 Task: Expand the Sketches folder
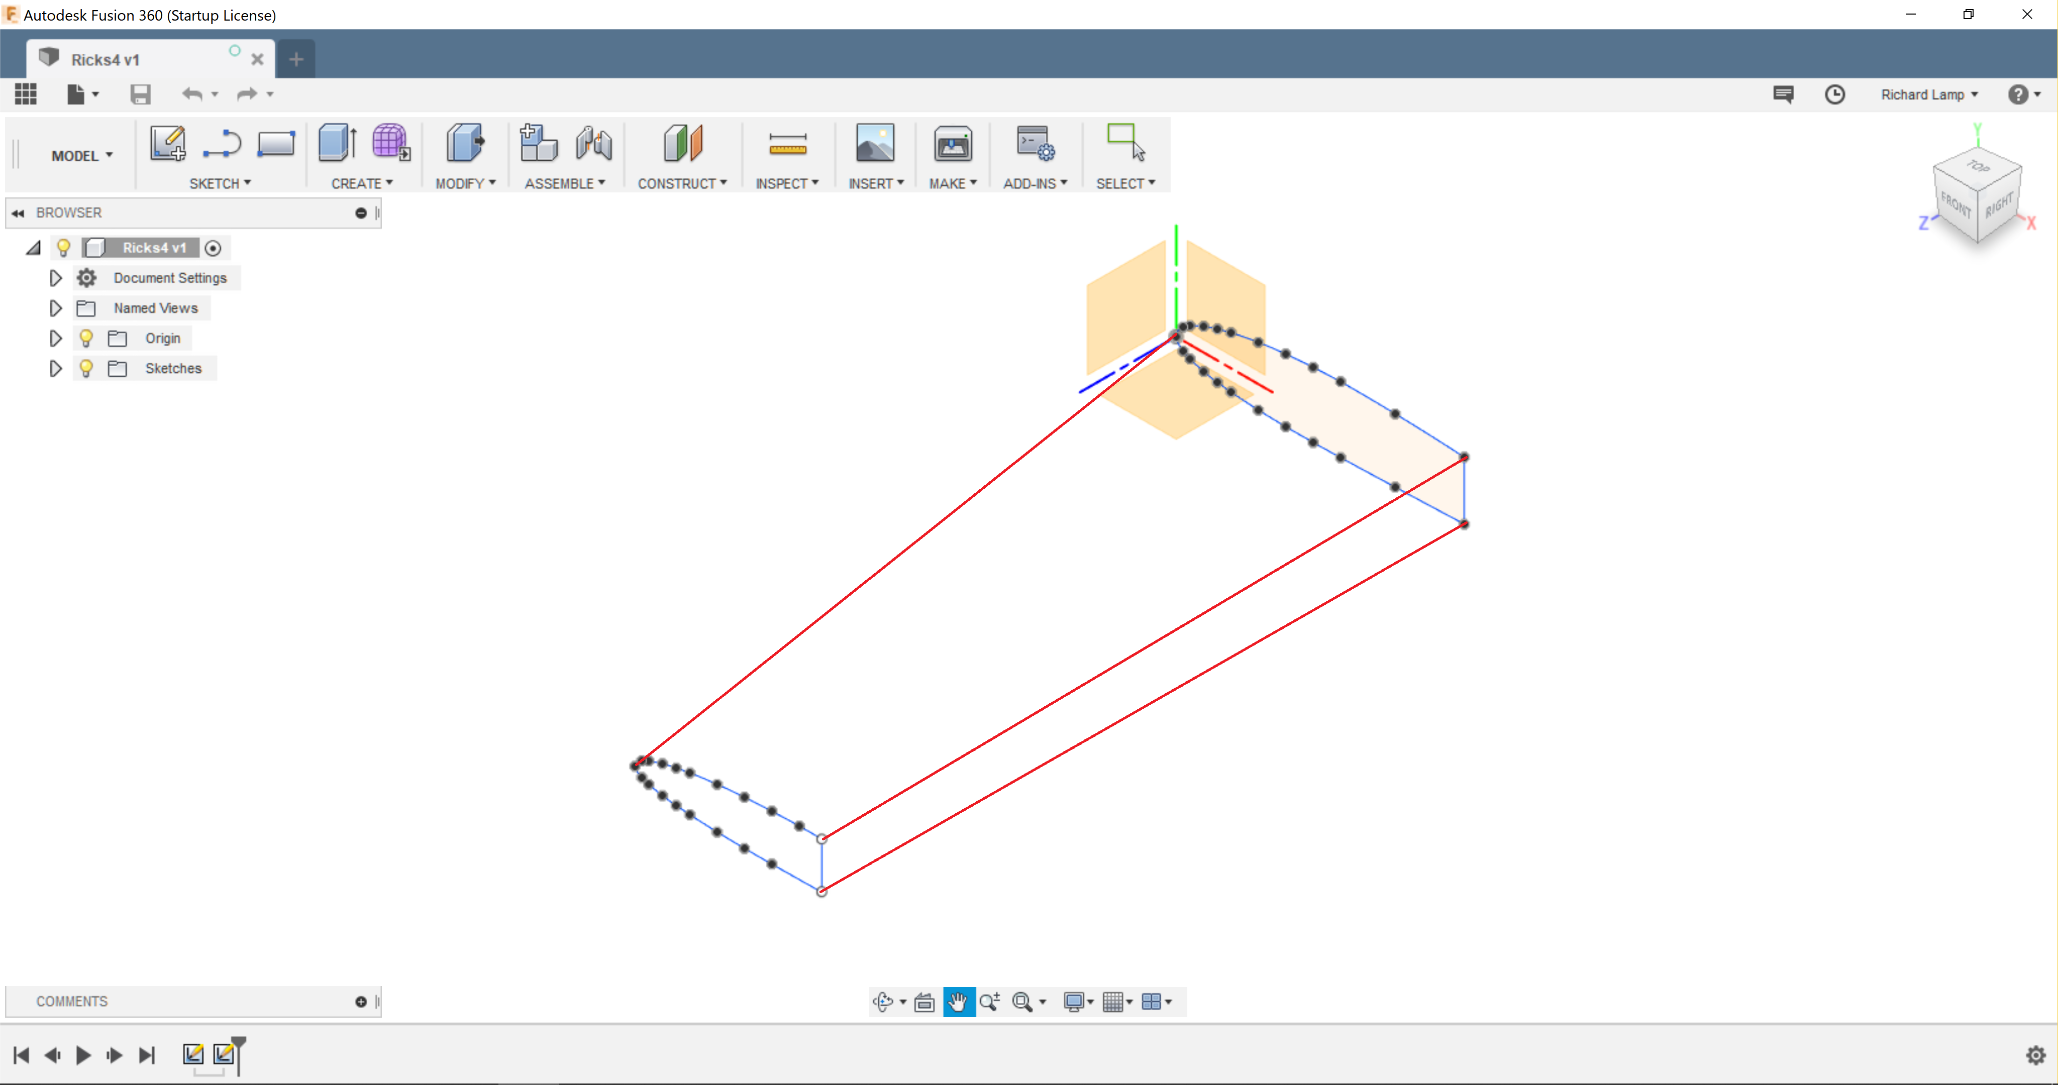[x=54, y=368]
